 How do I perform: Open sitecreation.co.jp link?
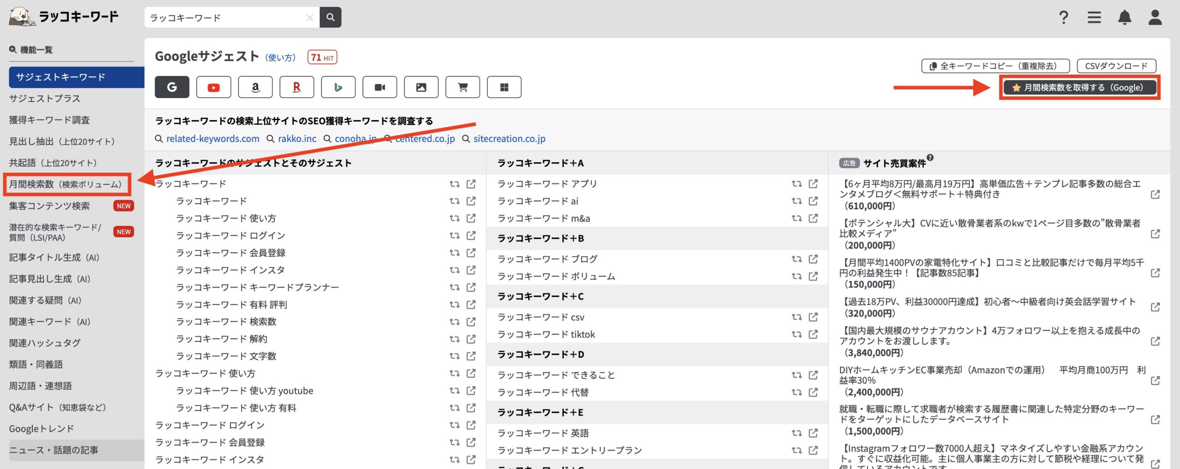pyautogui.click(x=509, y=139)
